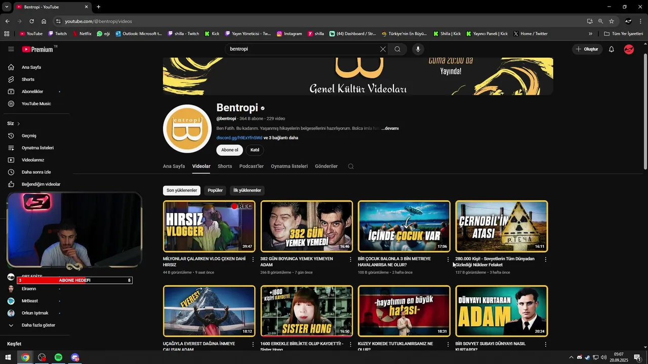Click the Oluştur create button

click(587, 49)
